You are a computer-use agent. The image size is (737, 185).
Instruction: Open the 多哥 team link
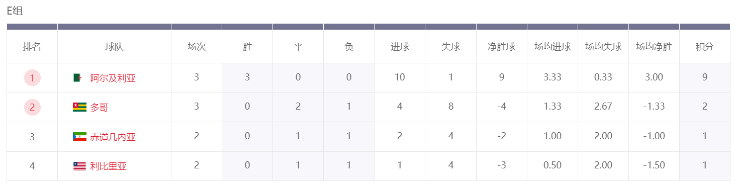100,107
